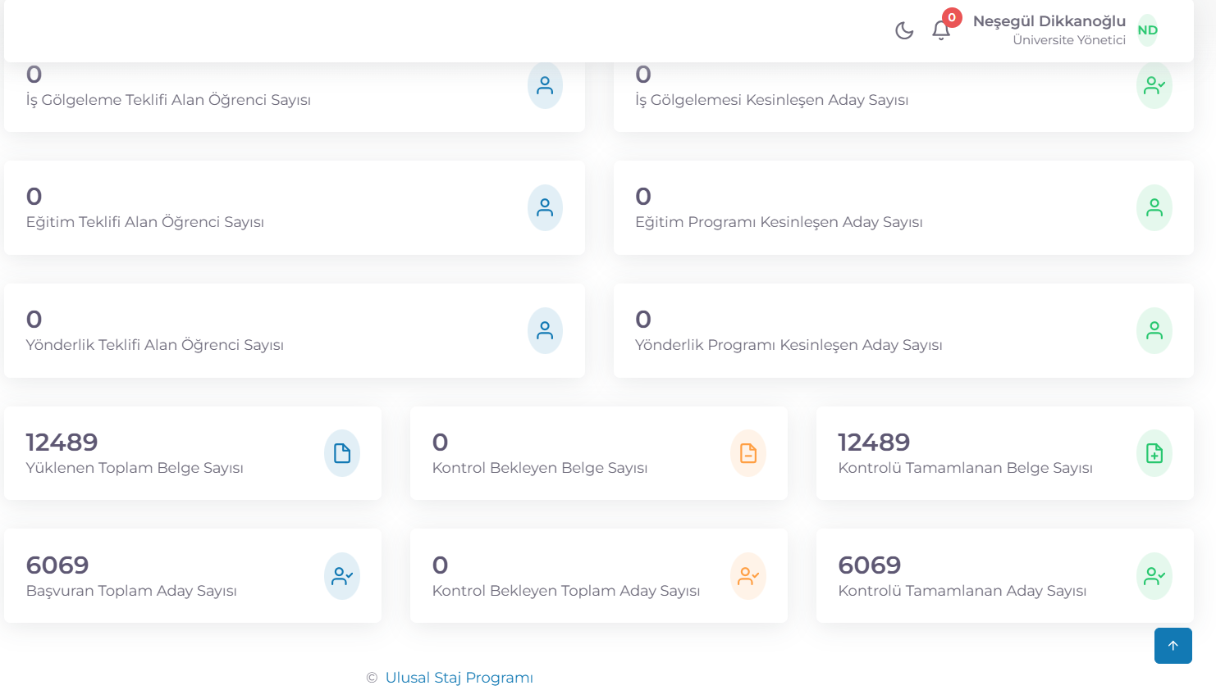
Task: Click Eğitim Programı Kesinleşen Aday icon
Action: [x=1154, y=207]
